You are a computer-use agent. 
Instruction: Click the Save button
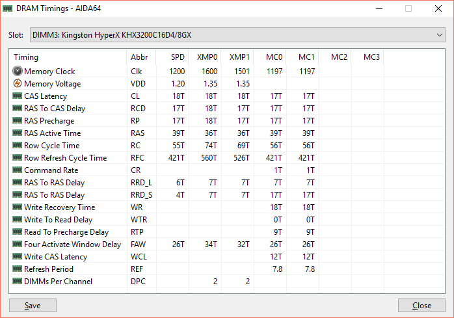pos(33,306)
